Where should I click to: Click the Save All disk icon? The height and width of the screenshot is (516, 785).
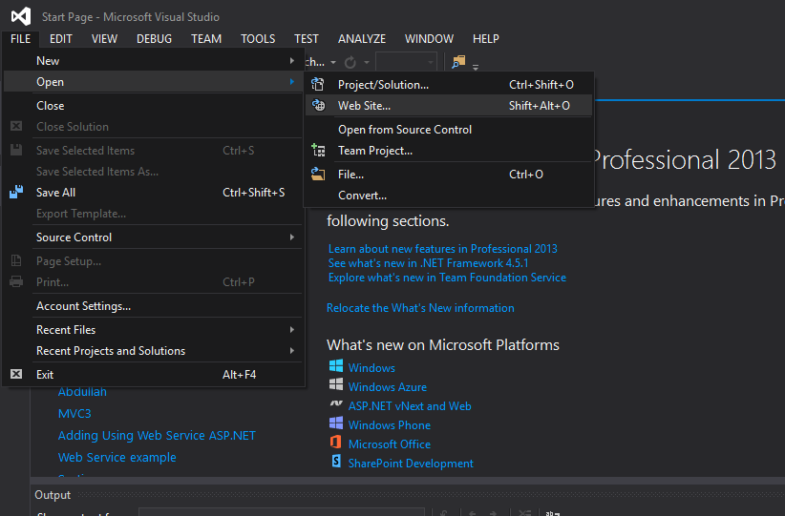16,192
